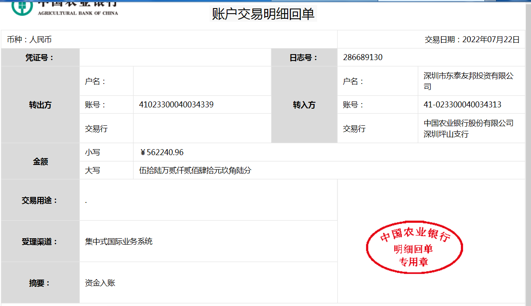Viewport: 531px width, 306px height.
Task: Click the 受理渠道 label cell
Action: (40, 242)
